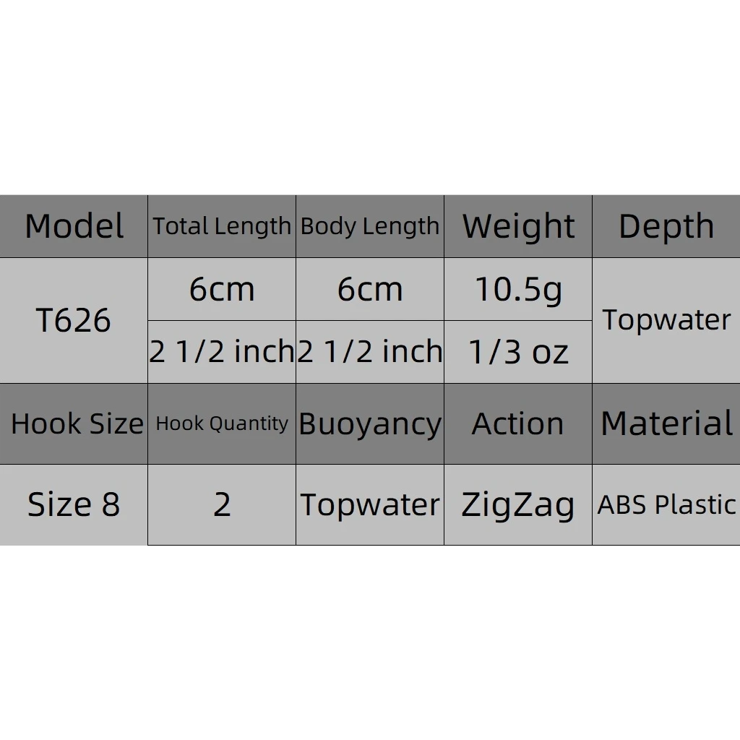
Task: Select 2 1/2 inch under Body Length
Action: tap(370, 352)
